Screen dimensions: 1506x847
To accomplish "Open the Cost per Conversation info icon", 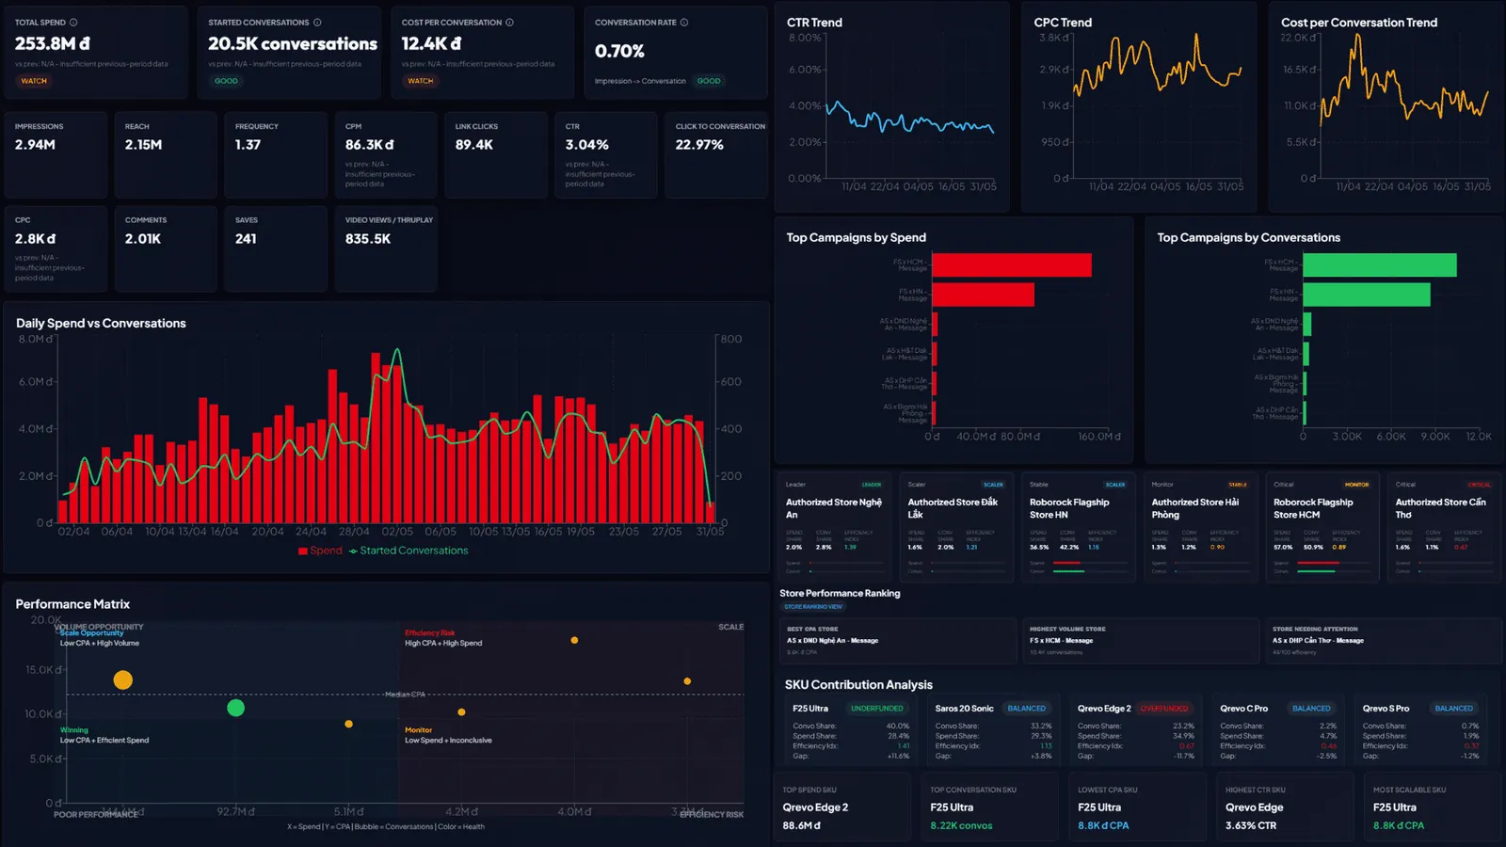I will pyautogui.click(x=509, y=23).
